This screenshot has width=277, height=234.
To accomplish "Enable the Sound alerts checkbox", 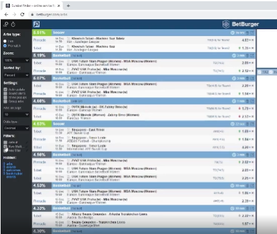I will tap(6, 93).
